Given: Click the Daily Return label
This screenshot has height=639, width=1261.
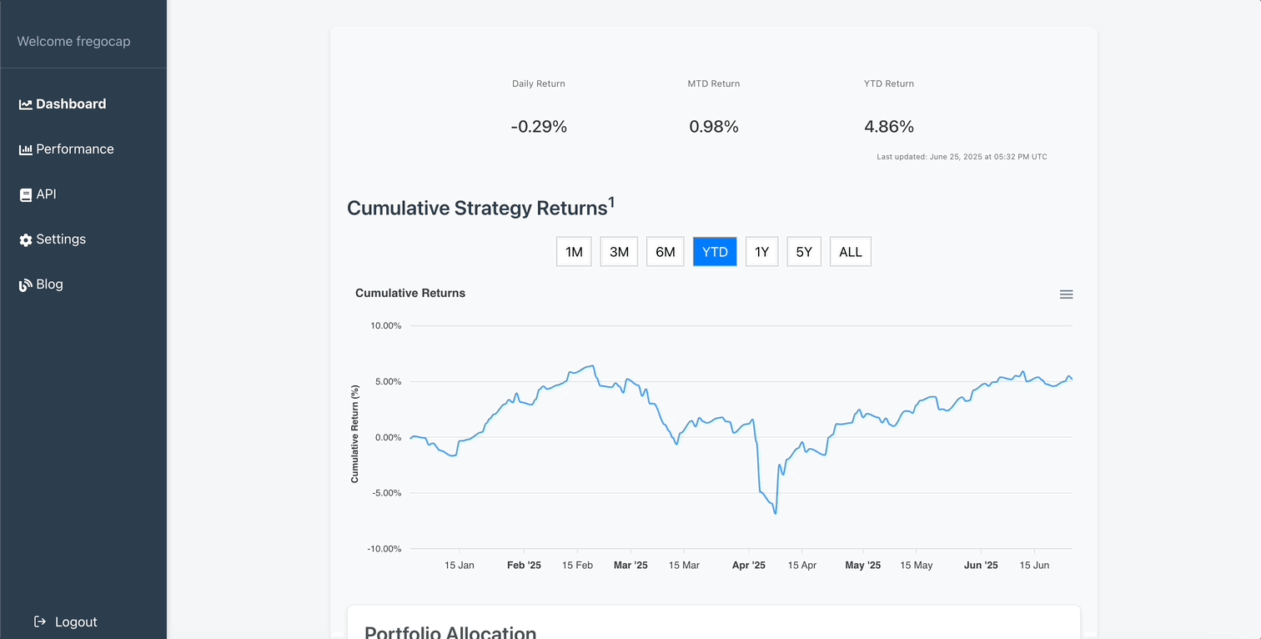Looking at the screenshot, I should 539,83.
